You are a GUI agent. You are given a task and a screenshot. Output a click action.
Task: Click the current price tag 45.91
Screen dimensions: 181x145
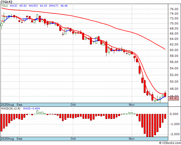(x=174, y=98)
